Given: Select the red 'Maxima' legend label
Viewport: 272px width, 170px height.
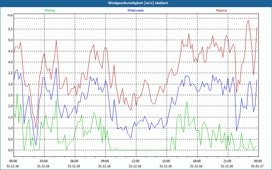Looking at the screenshot, I should [221, 11].
